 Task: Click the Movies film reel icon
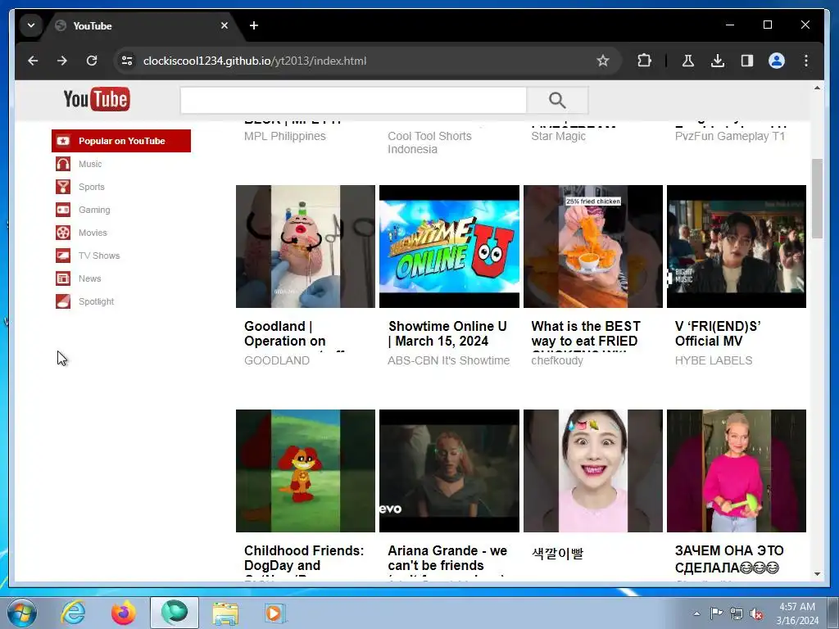tap(63, 233)
